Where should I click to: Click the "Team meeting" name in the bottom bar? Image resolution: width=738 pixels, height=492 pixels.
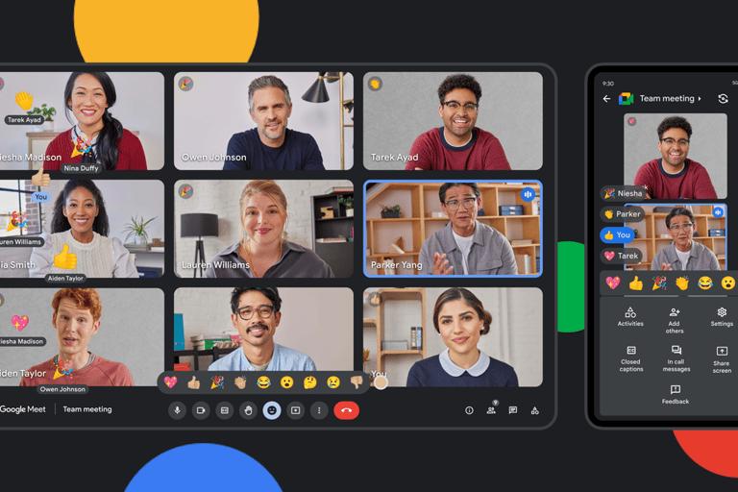(x=87, y=409)
